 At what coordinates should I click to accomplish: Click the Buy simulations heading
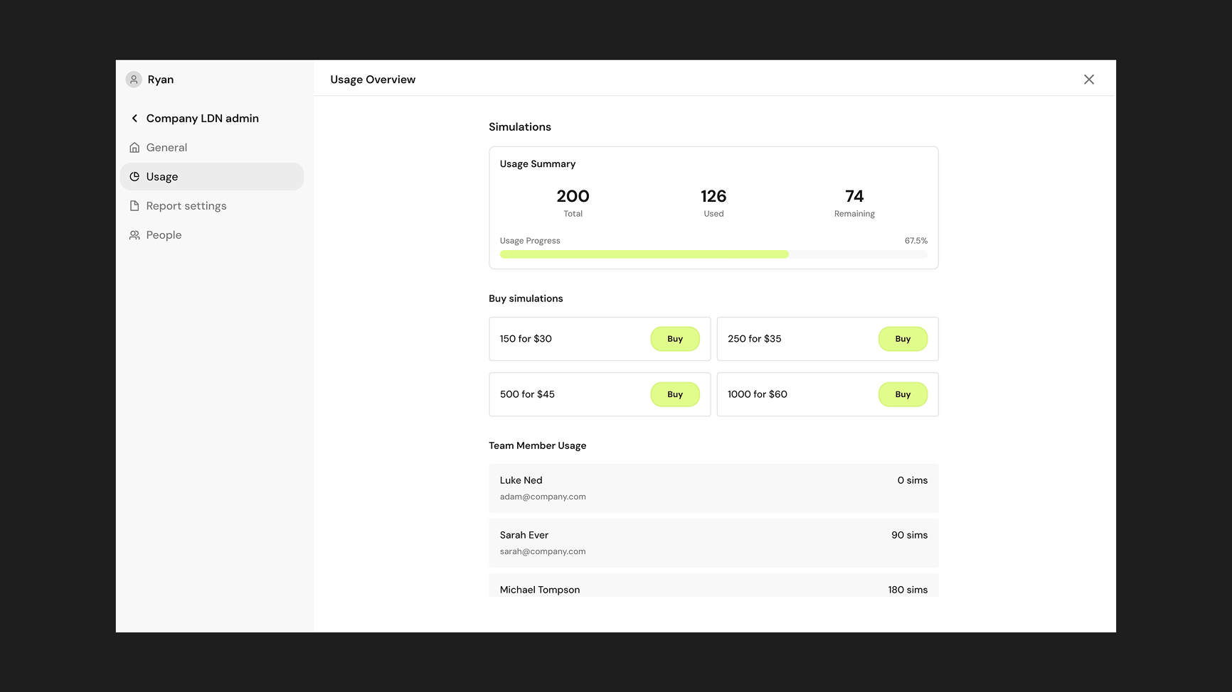click(526, 298)
